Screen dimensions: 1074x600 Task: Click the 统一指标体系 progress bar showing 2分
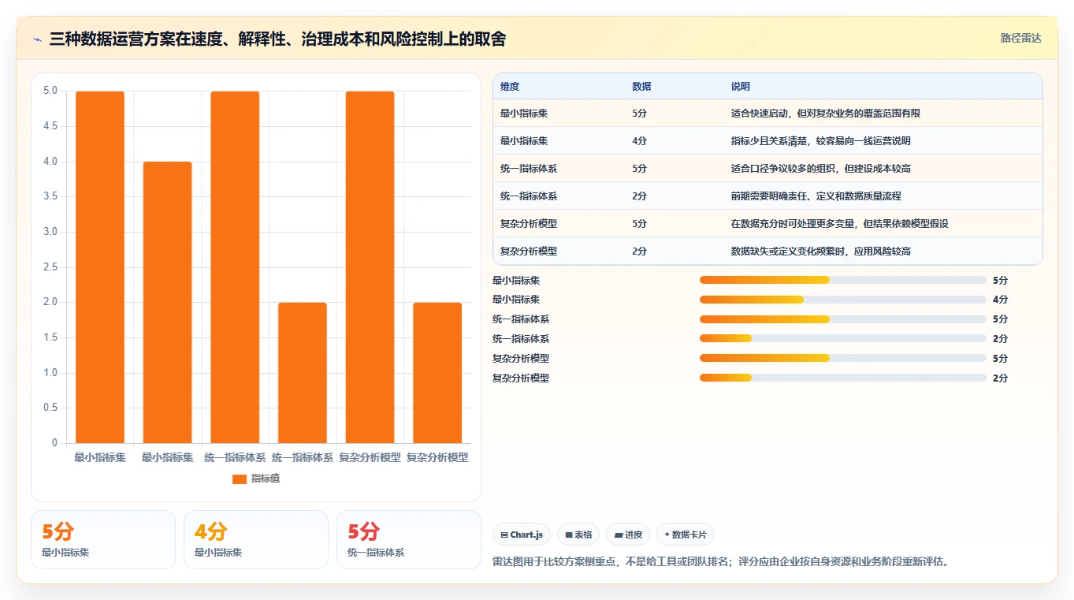tap(843, 339)
